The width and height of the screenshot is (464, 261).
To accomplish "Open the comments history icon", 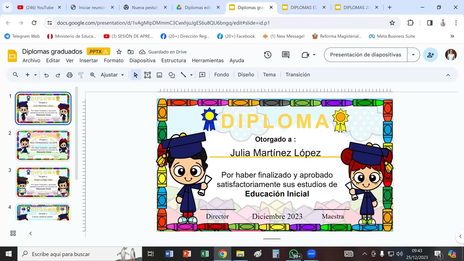I will tap(286, 55).
